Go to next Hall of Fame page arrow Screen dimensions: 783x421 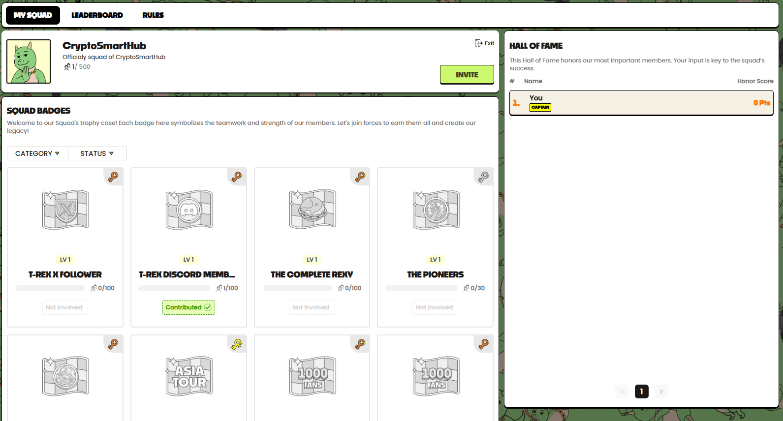tap(661, 391)
